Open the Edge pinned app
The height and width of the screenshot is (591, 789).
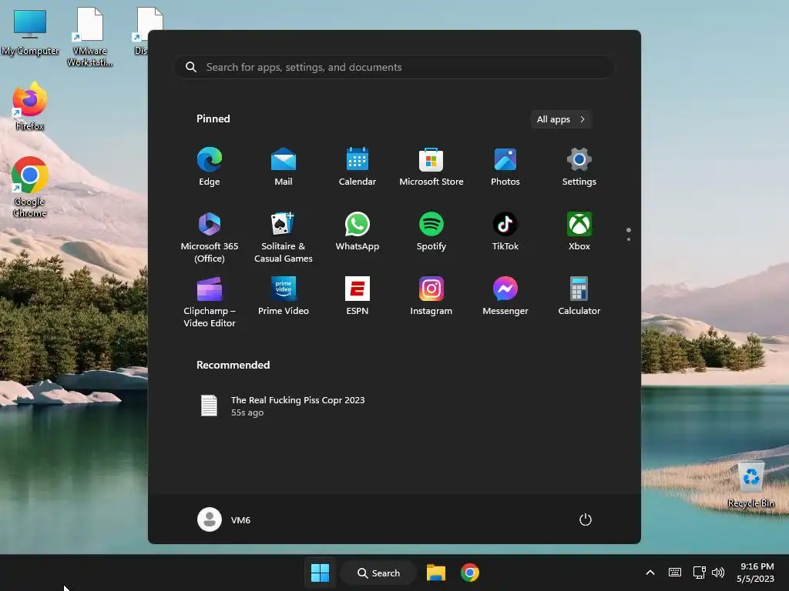point(210,166)
